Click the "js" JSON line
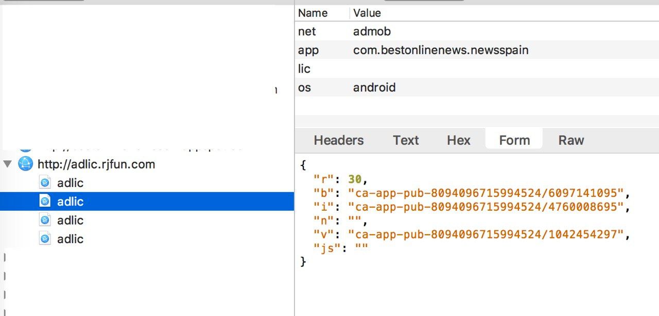The image size is (659, 316). point(341,248)
